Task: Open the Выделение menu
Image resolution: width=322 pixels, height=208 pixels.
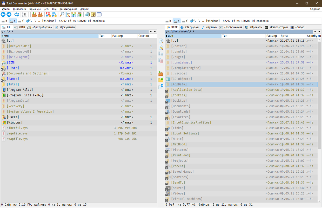Action: pyautogui.click(x=20, y=9)
